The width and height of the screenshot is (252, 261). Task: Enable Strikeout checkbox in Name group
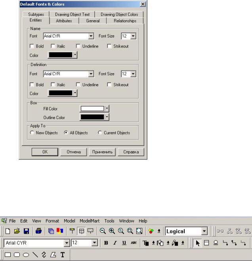coord(109,46)
